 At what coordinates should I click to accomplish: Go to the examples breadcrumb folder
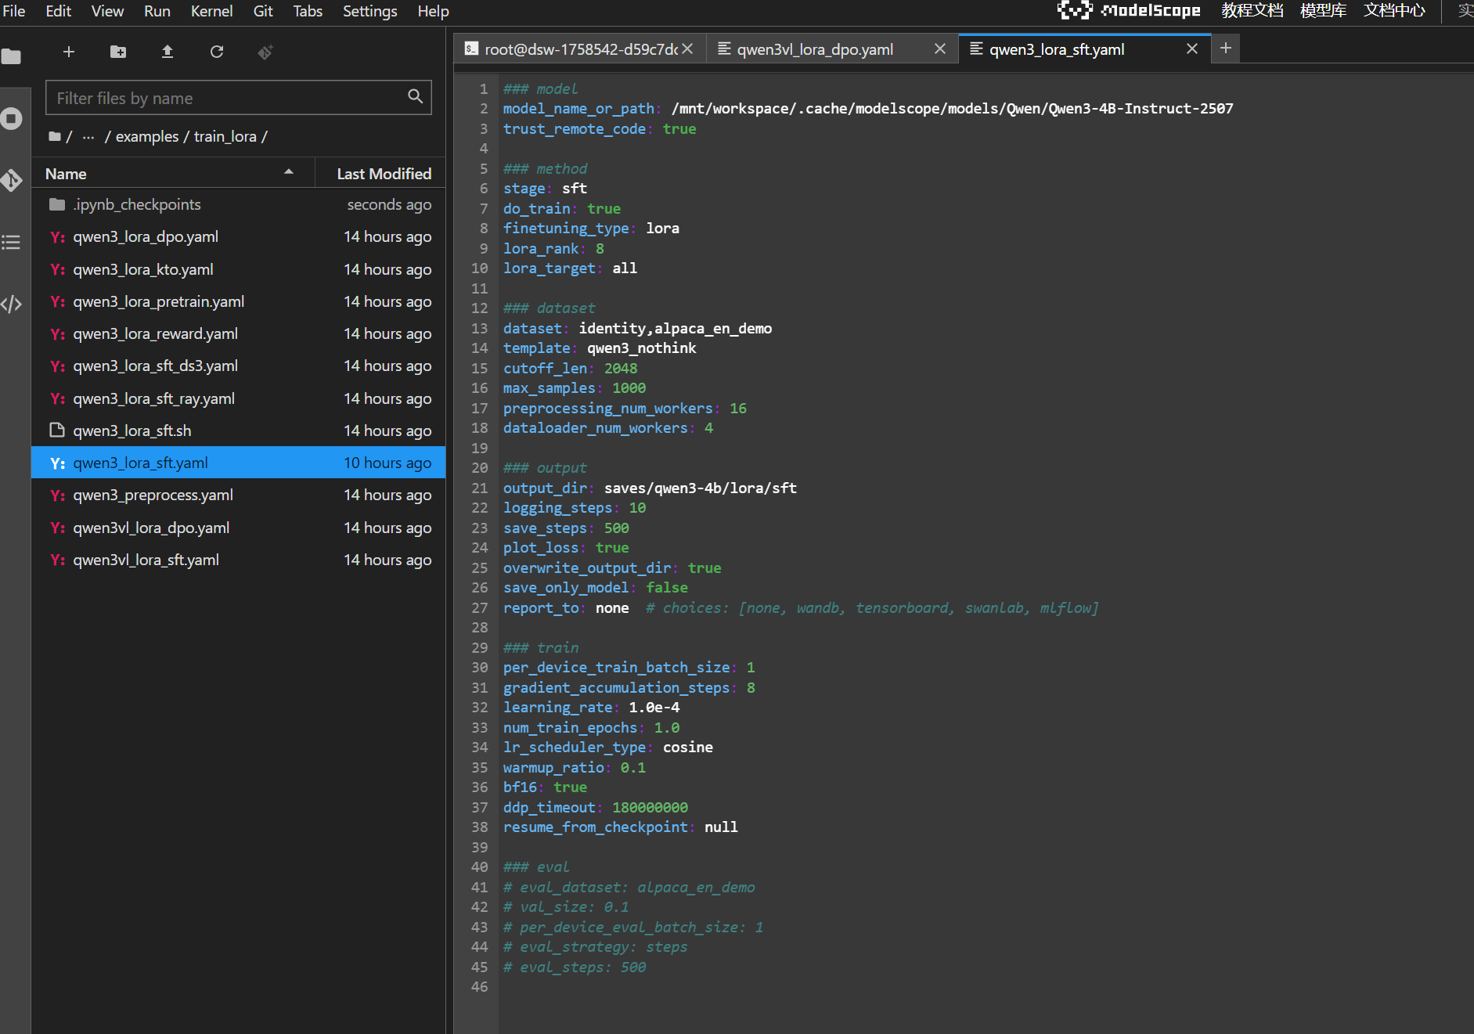point(147,137)
